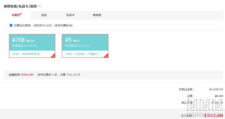Image resolution: width=225 pixels, height=119 pixels.
Task: Deselect the ¥5 满105 coupon card
Action: 85,46
